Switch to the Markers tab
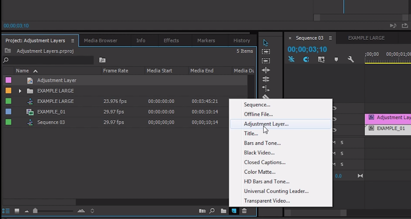Image resolution: width=411 pixels, height=219 pixels. 206,41
